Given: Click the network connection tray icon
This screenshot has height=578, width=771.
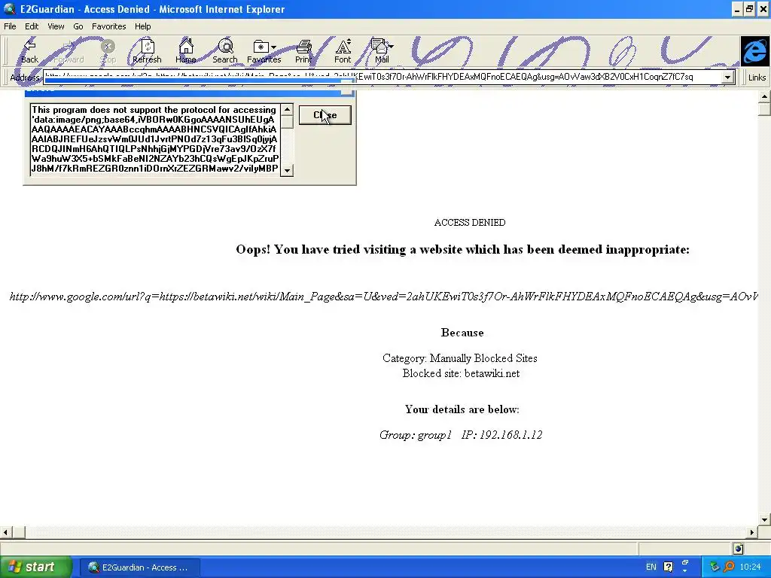Looking at the screenshot, I should click(x=715, y=567).
